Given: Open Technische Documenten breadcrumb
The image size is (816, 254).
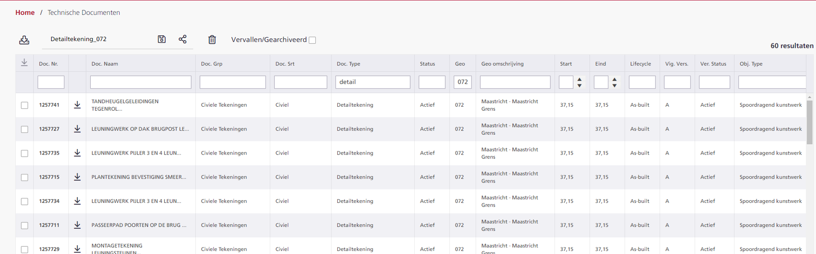Looking at the screenshot, I should click(84, 13).
